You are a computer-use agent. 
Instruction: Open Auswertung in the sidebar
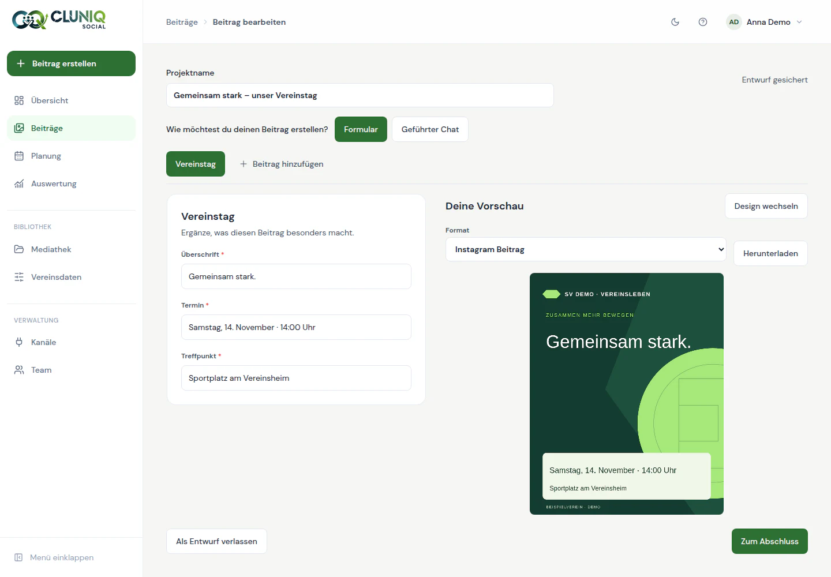(x=71, y=183)
